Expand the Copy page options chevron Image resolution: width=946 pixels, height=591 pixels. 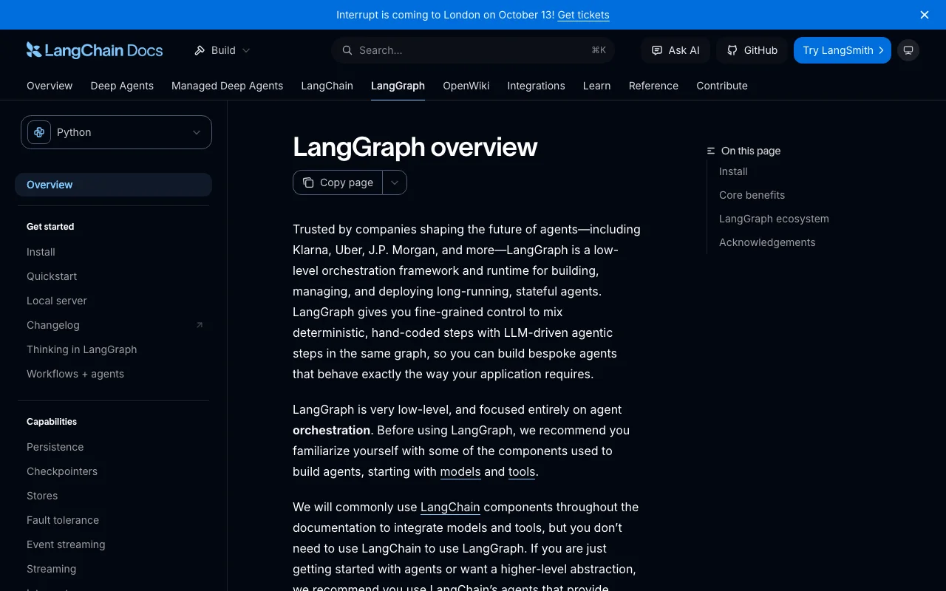point(395,182)
